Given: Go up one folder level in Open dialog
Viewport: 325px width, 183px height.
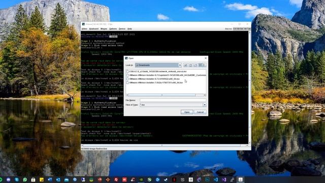Looking at the screenshot, I should 185,65.
